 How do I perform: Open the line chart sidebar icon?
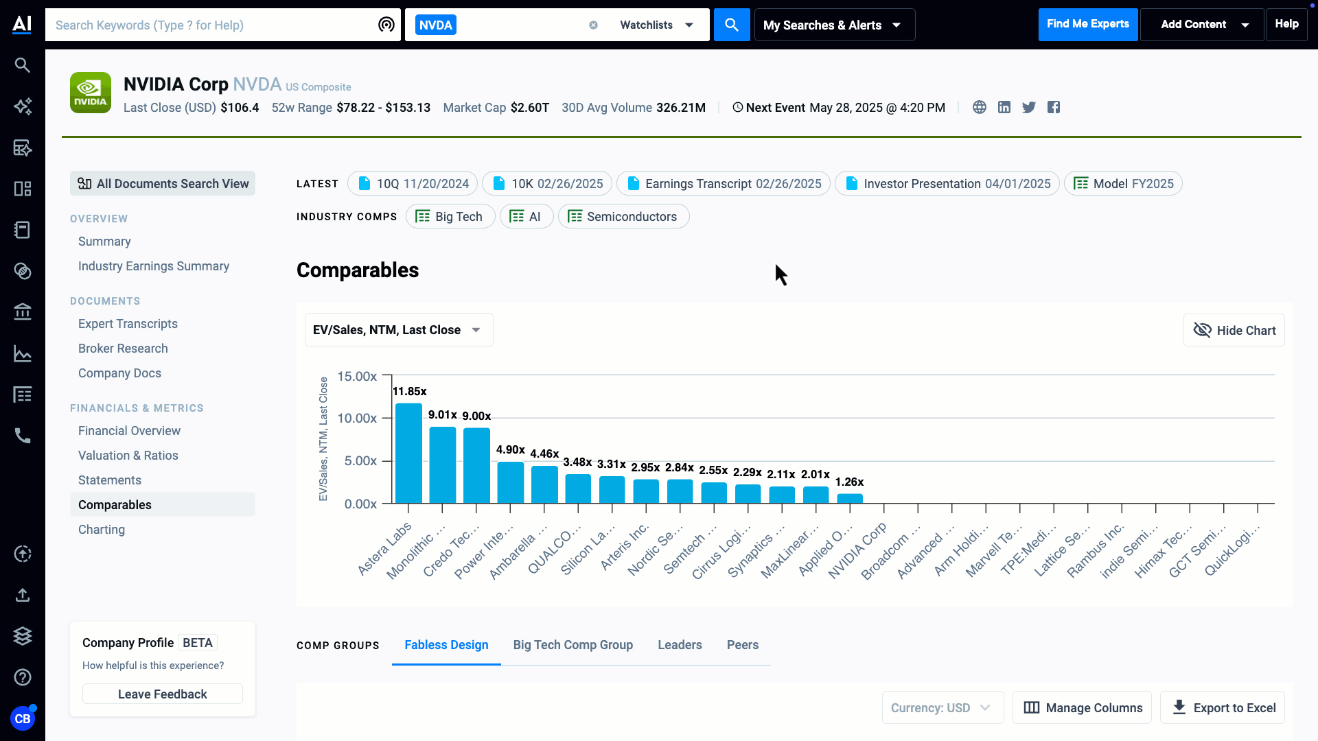point(23,354)
